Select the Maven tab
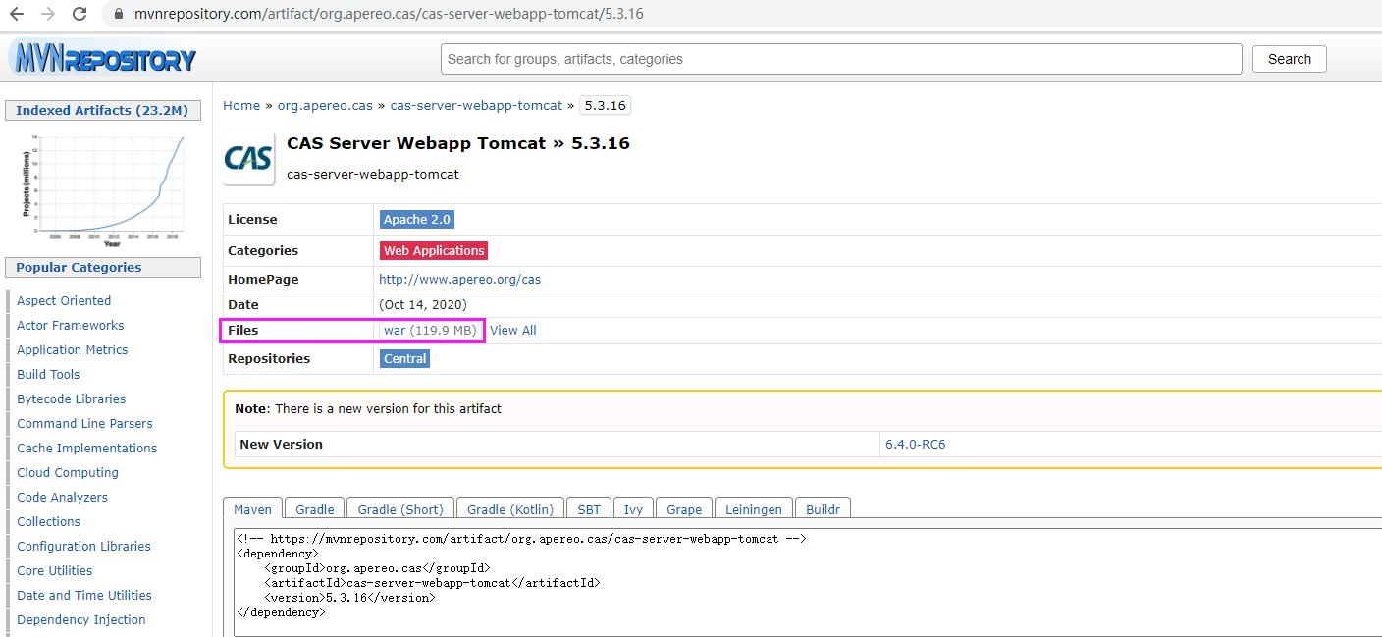 tap(253, 509)
